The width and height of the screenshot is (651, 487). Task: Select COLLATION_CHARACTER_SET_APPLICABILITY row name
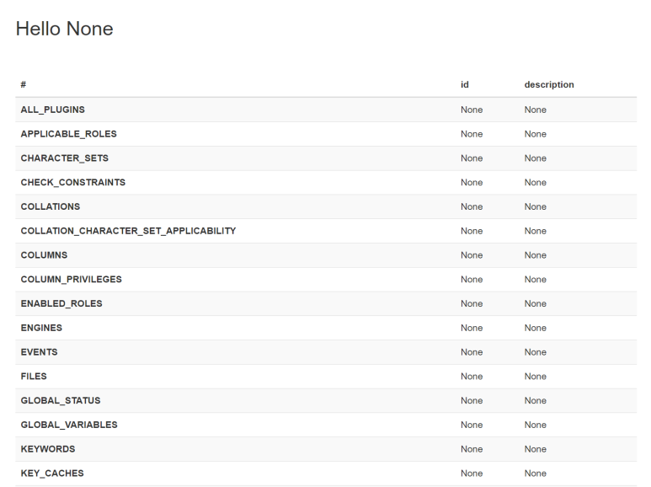pyautogui.click(x=128, y=231)
